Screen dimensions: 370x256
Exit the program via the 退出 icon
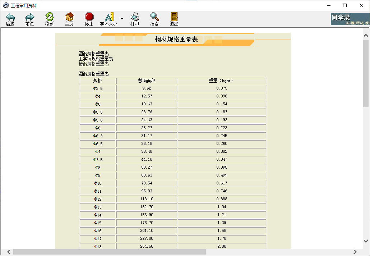click(x=174, y=19)
